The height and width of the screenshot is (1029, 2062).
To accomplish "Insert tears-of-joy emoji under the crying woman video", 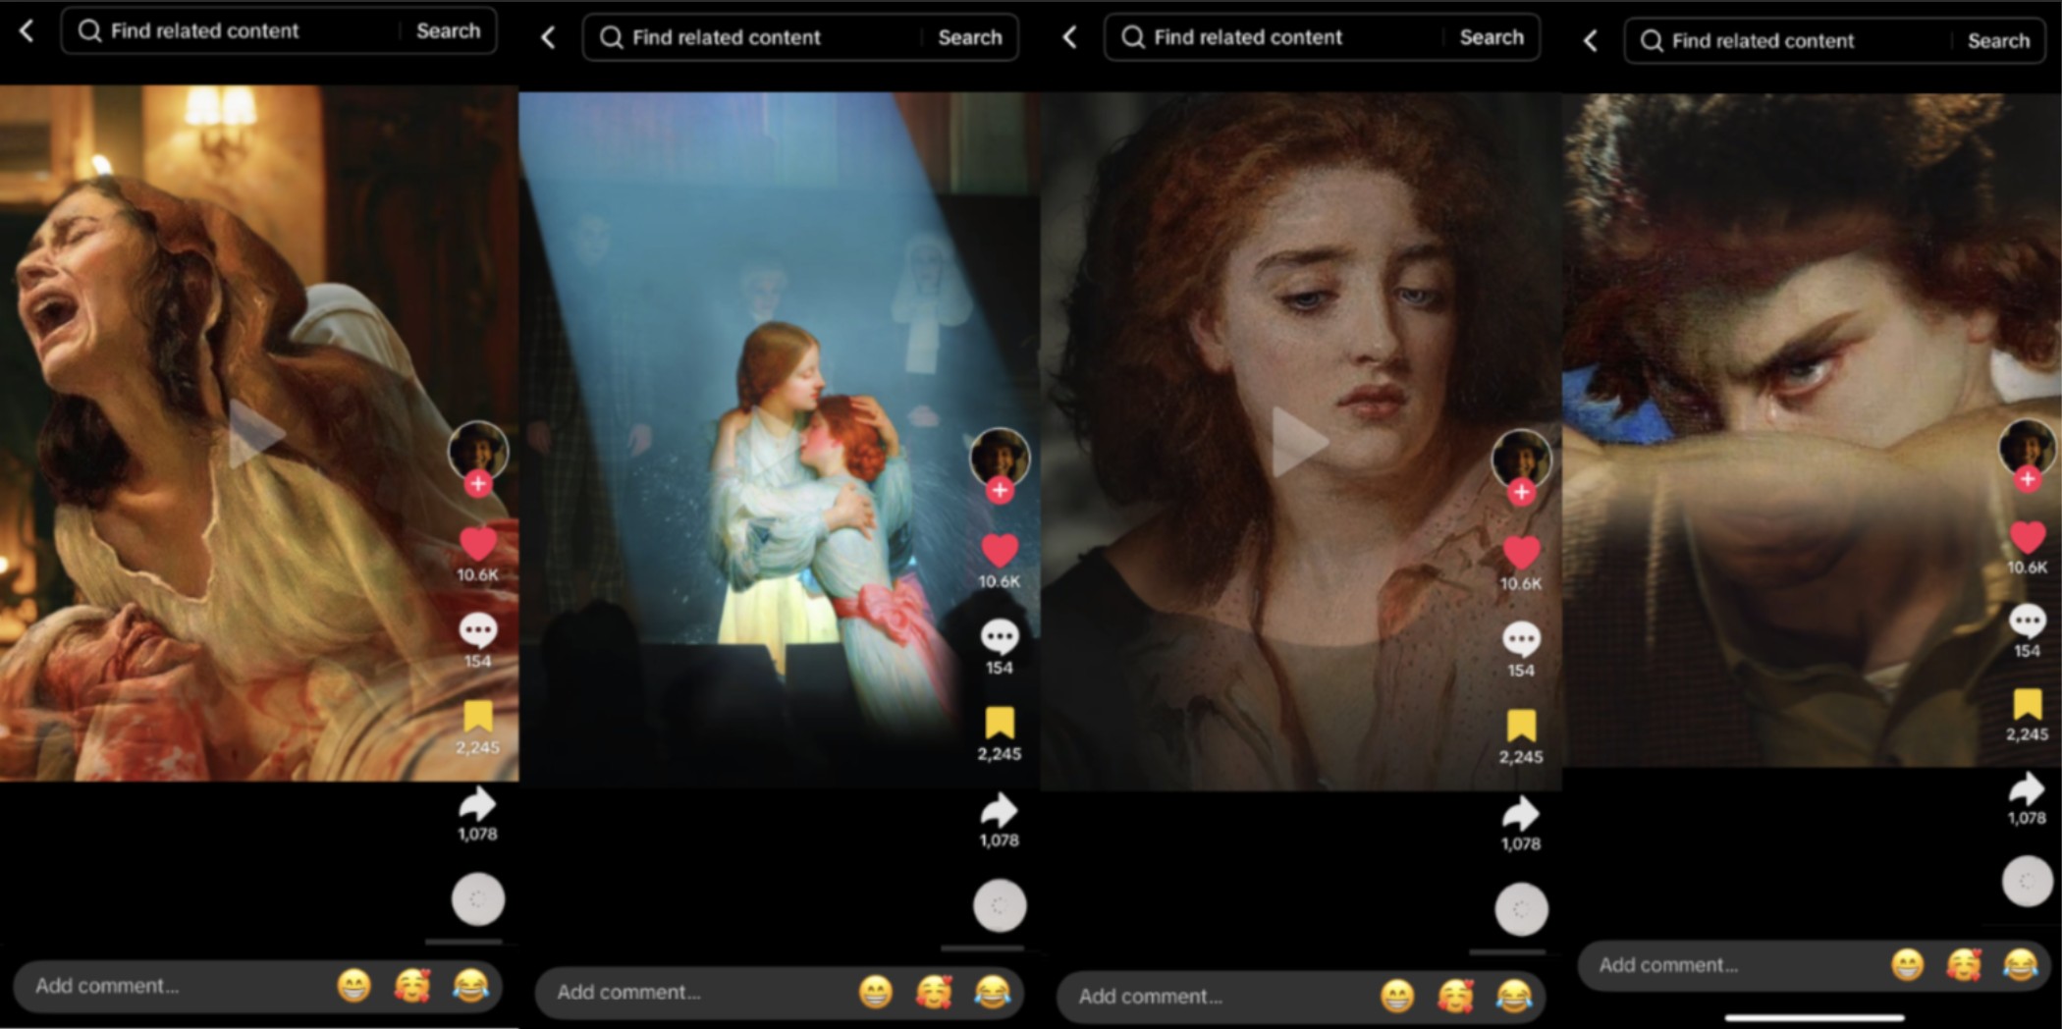I will (471, 985).
